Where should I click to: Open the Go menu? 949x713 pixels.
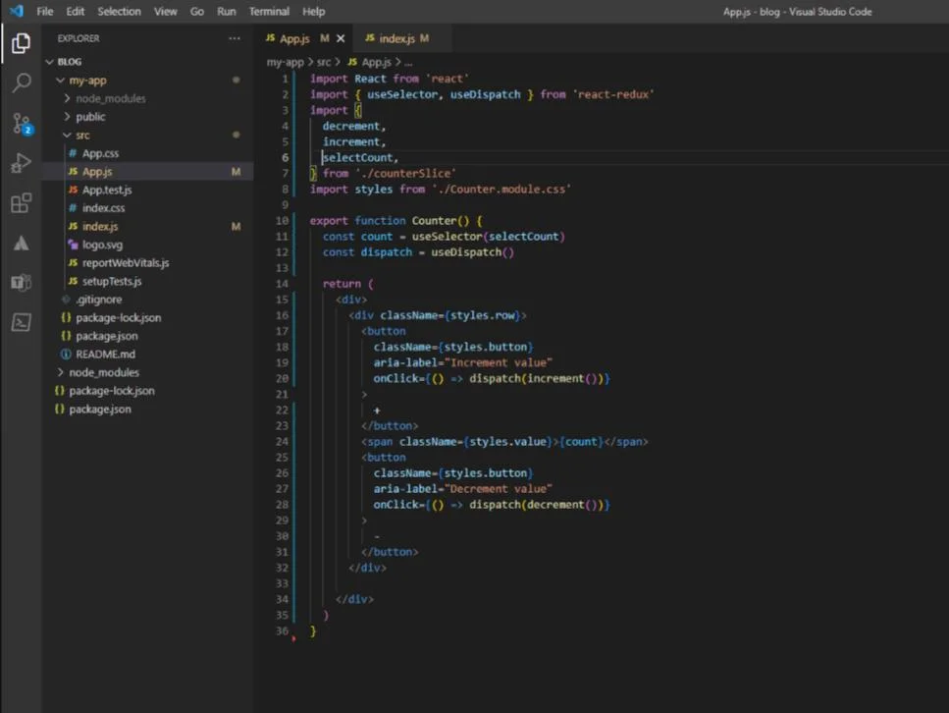click(x=196, y=11)
